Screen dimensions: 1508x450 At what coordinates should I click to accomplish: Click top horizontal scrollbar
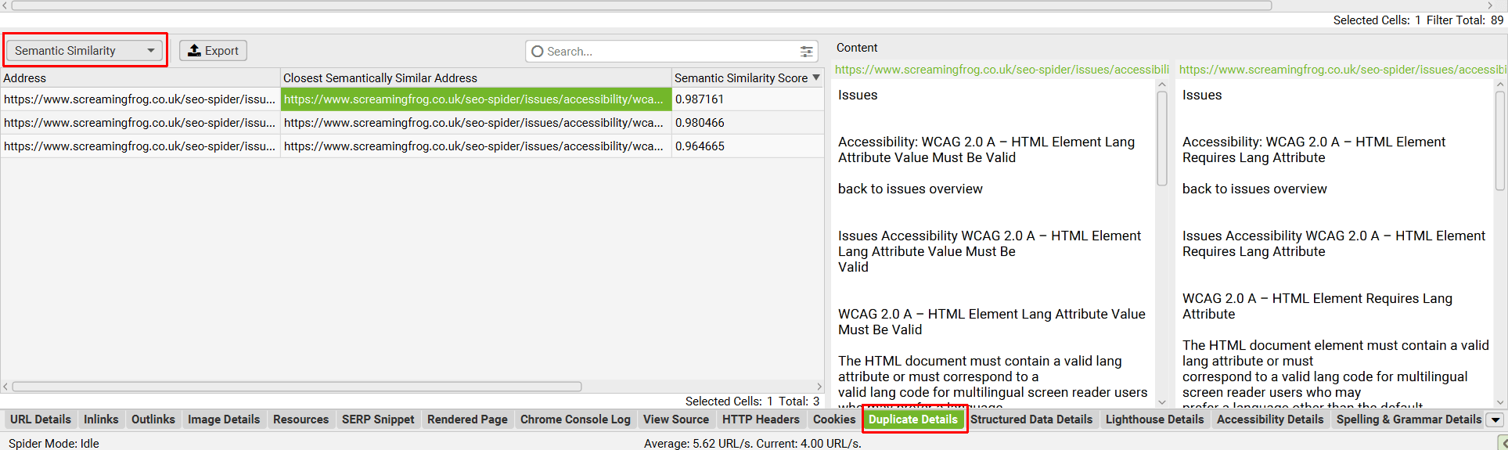pyautogui.click(x=642, y=5)
